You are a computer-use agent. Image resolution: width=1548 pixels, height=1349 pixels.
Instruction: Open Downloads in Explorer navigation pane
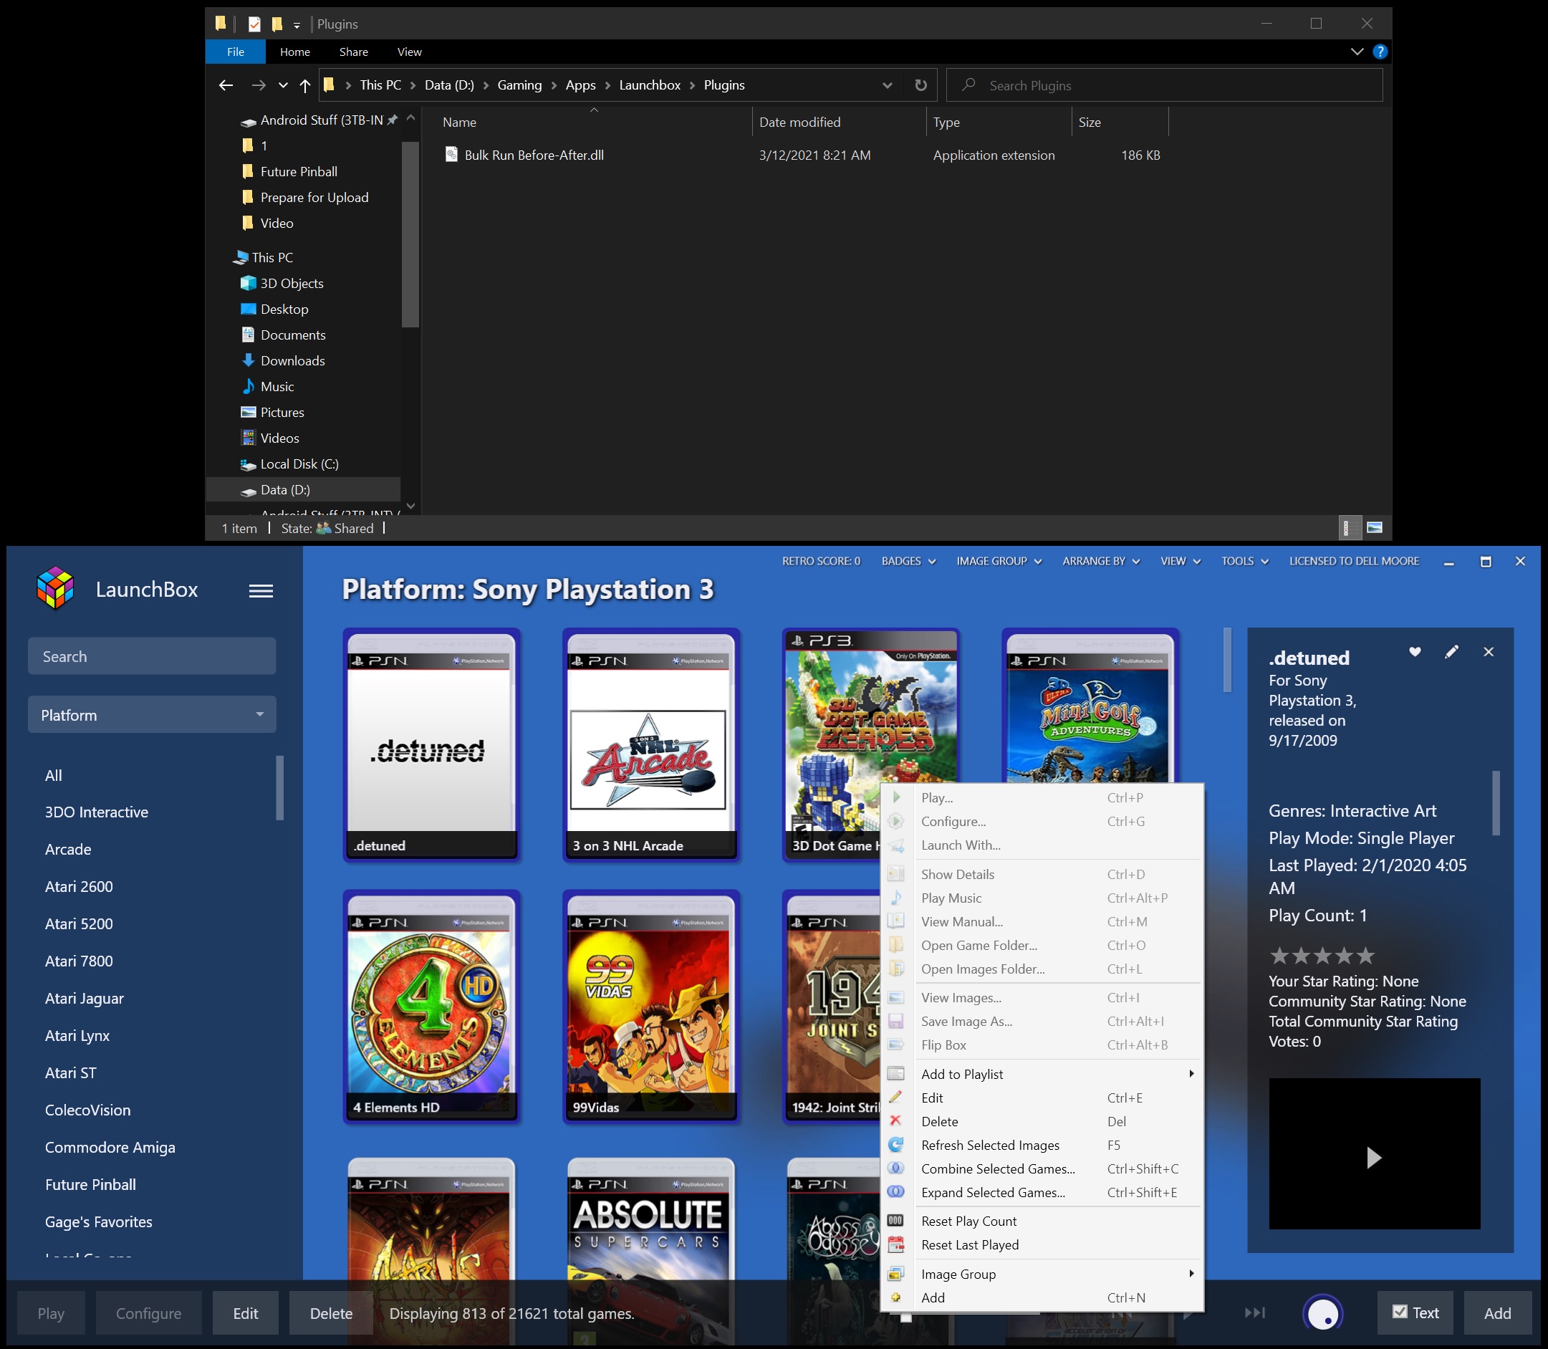click(292, 360)
